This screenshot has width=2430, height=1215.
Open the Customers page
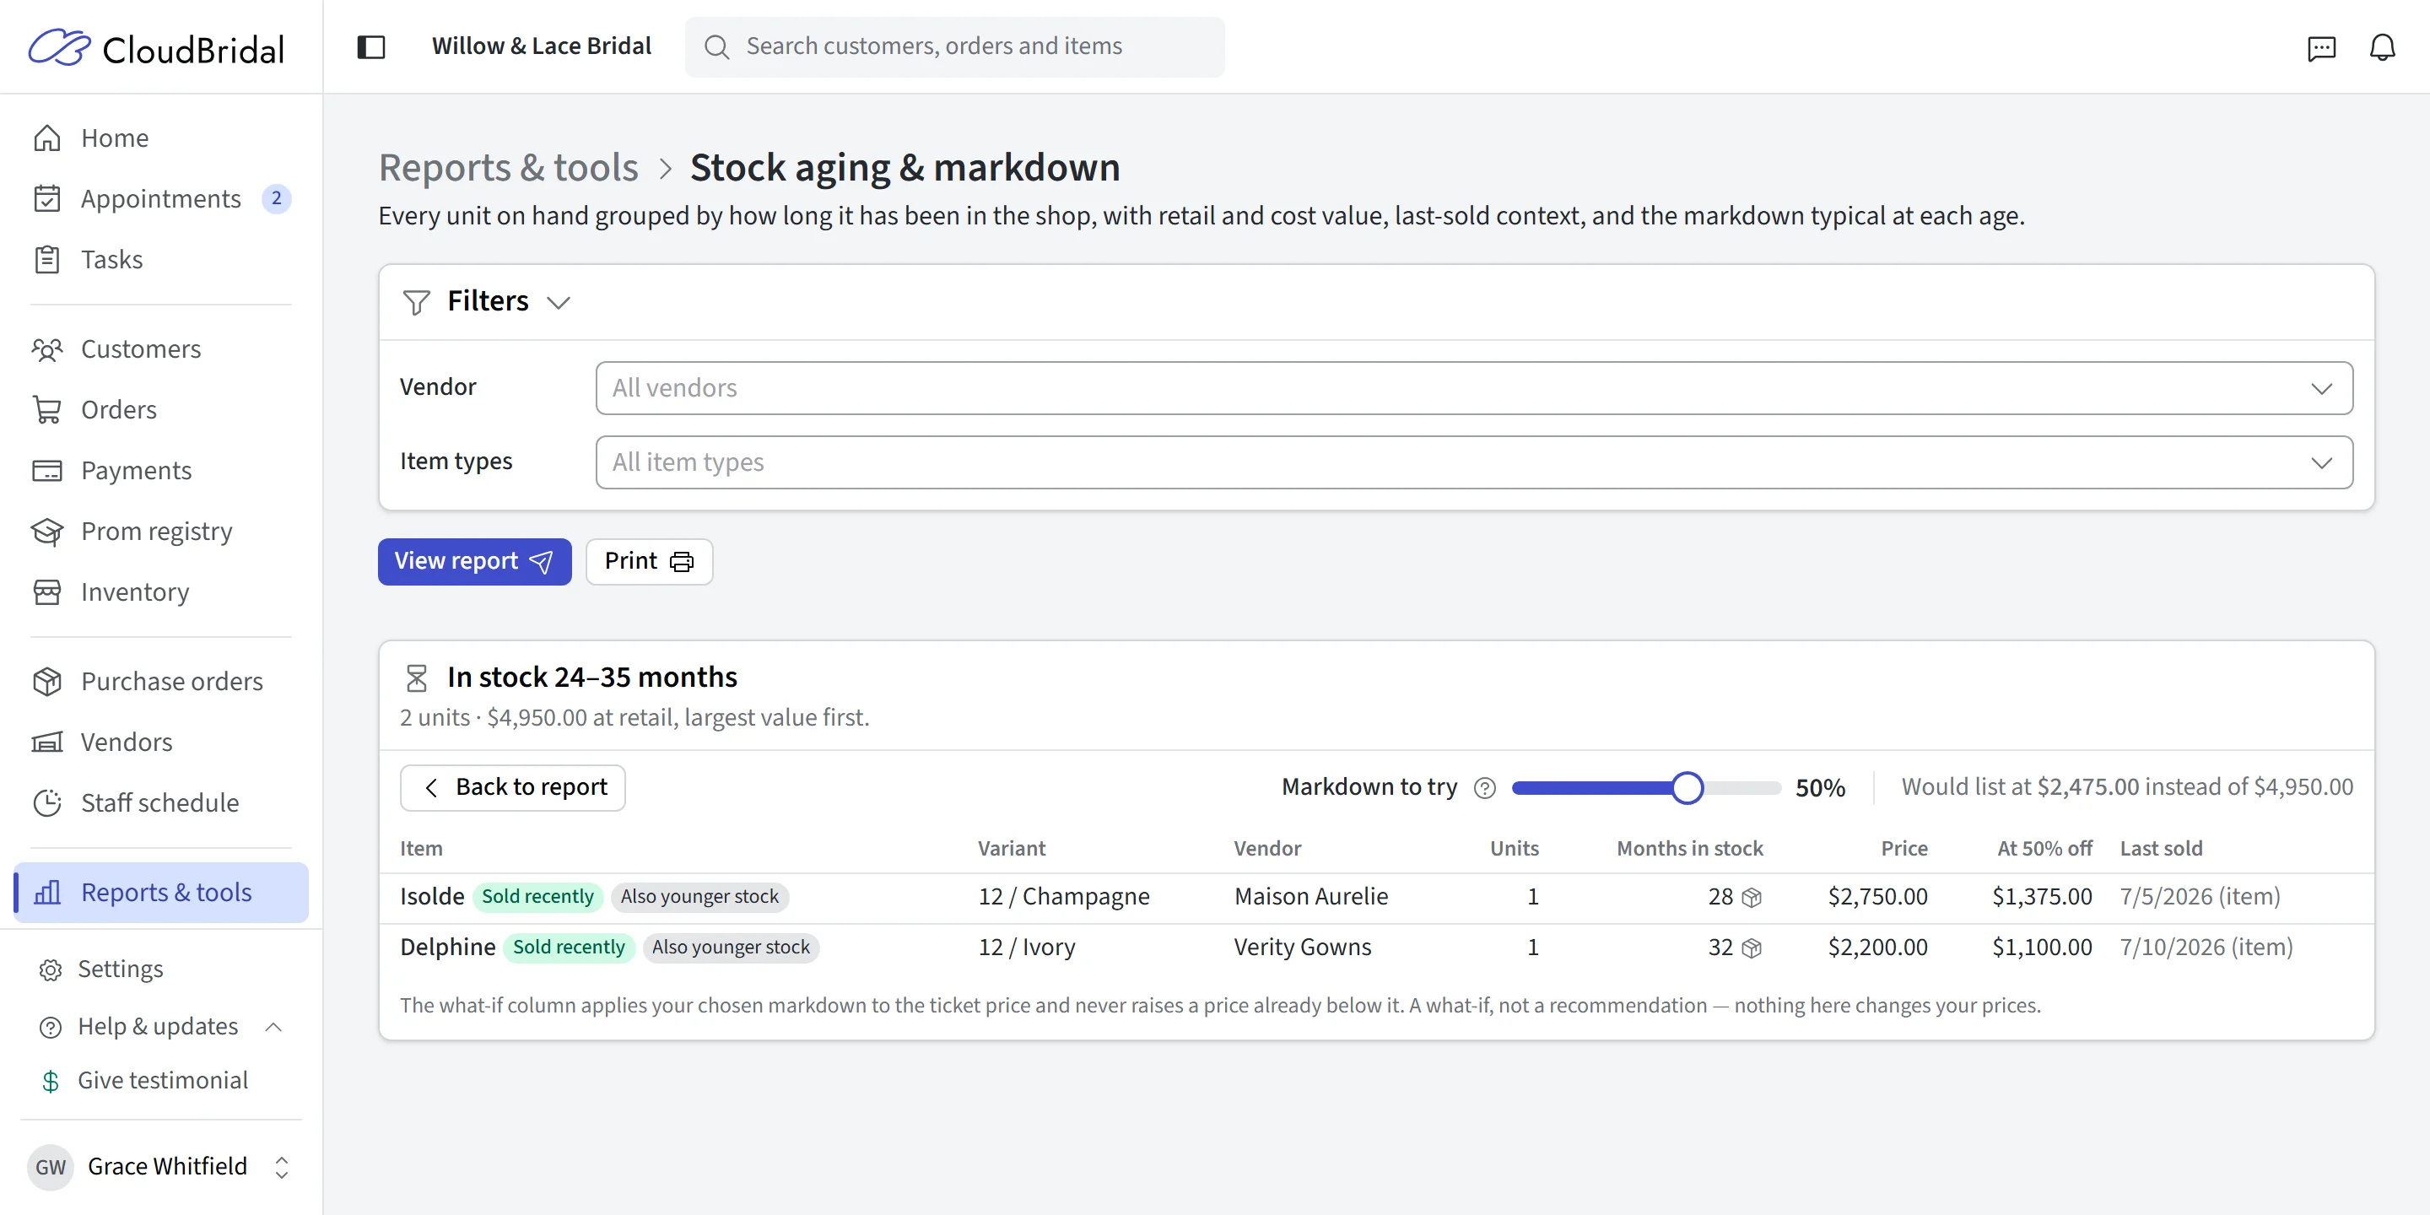(x=161, y=349)
